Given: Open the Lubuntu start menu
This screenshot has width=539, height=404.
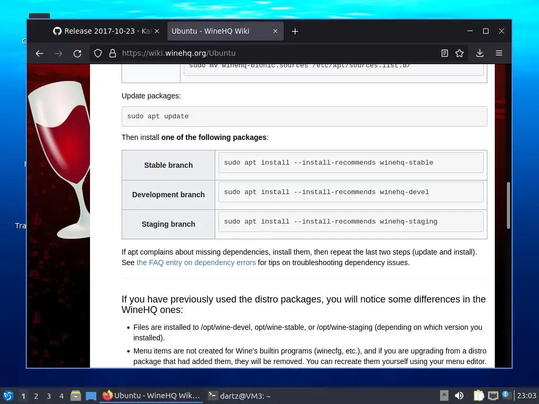Looking at the screenshot, I should coord(8,396).
